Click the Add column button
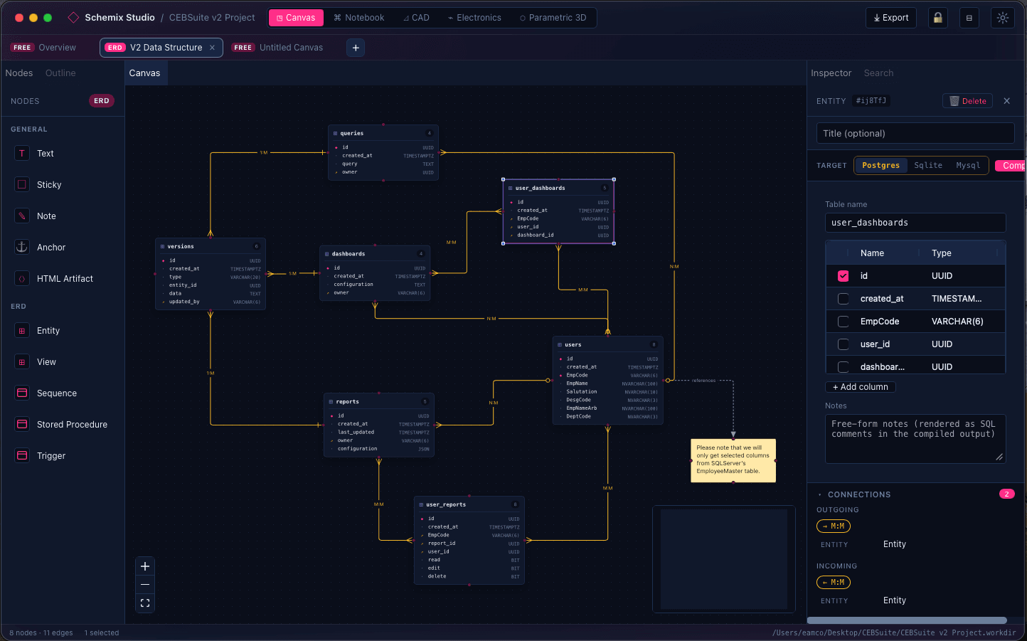Screen dimensions: 1027x641 click(x=860, y=387)
